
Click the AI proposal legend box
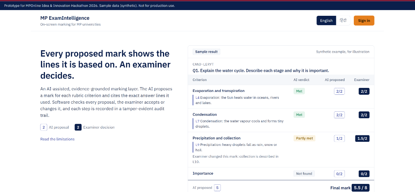pos(43,127)
